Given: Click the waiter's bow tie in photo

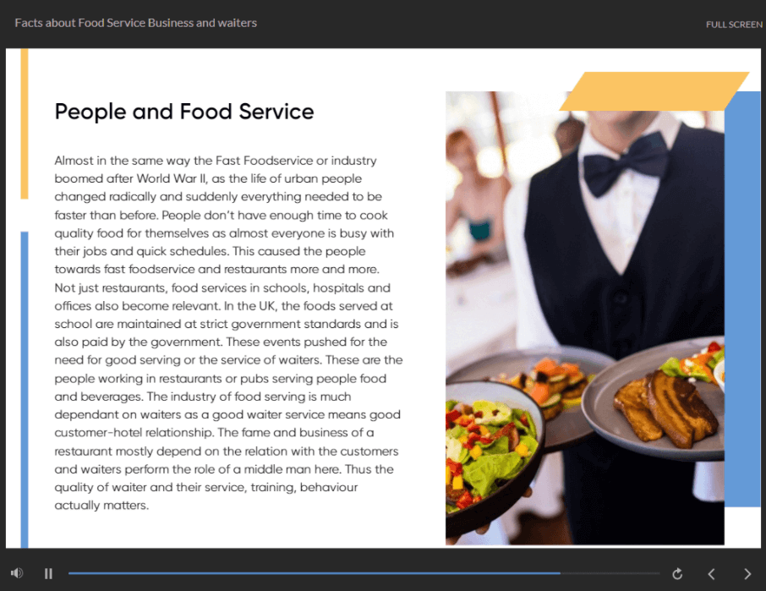Looking at the screenshot, I should click(626, 166).
